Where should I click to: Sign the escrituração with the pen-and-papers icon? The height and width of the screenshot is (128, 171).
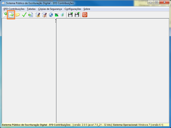(x=38, y=15)
